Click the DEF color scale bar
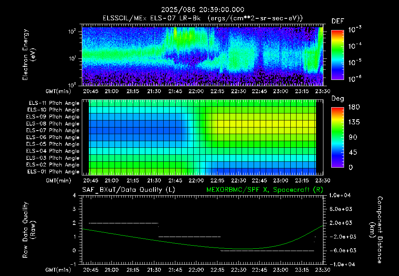399x276 pixels. click(337, 55)
